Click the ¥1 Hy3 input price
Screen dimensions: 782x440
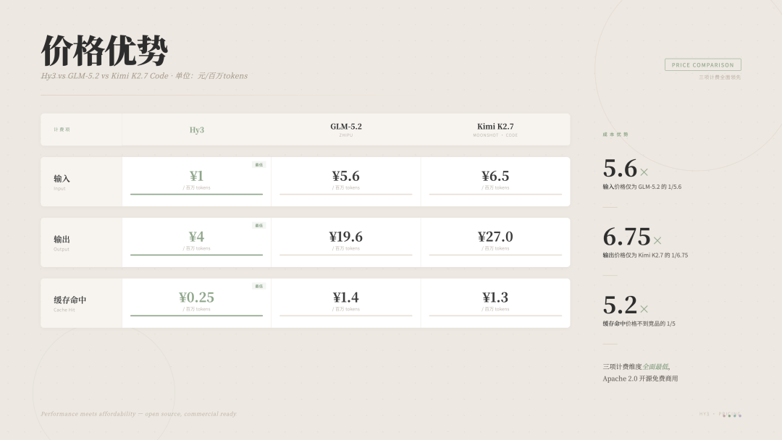[196, 176]
